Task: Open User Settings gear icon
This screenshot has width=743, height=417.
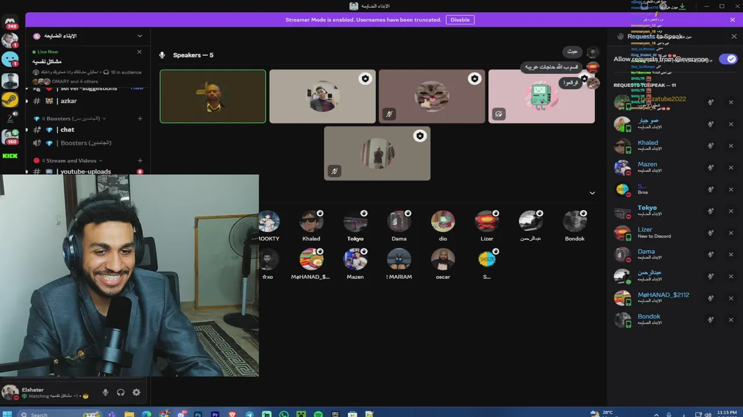Action: coord(136,392)
